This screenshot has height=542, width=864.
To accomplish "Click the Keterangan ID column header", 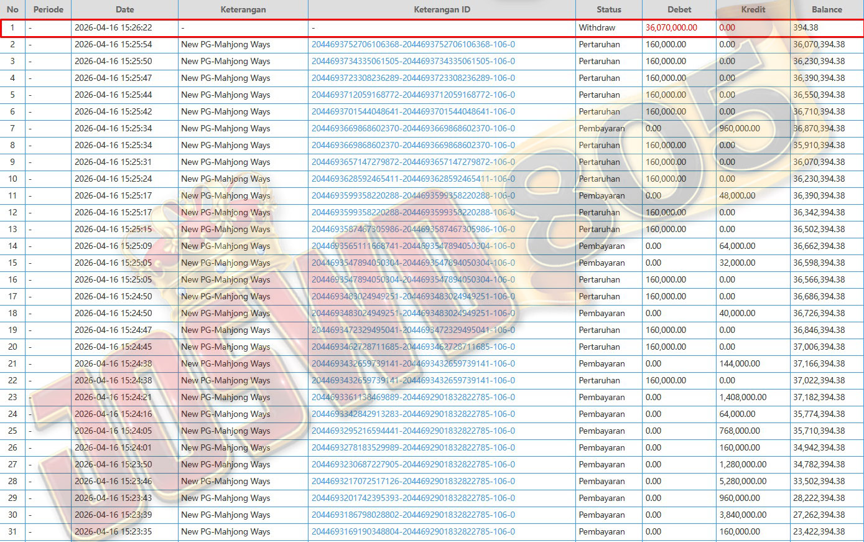I will pos(442,9).
